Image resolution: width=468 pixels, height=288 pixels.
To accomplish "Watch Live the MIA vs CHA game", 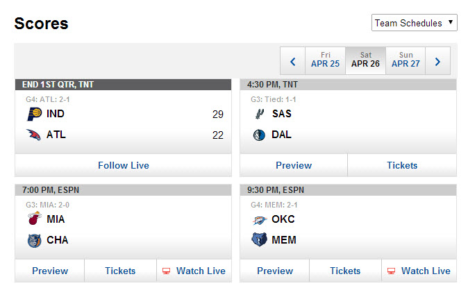I will (x=194, y=271).
